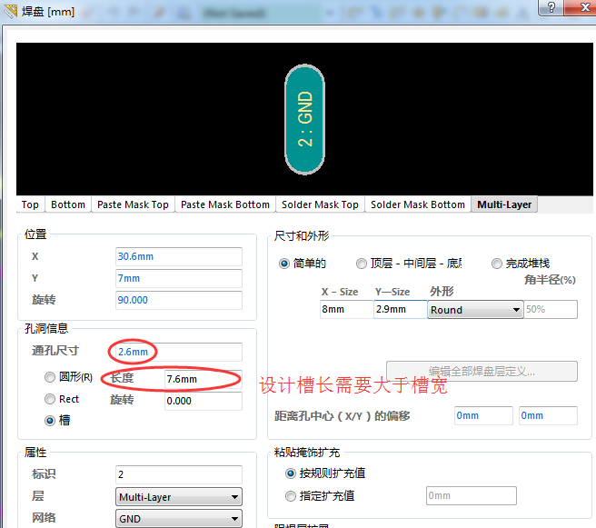This screenshot has width=596, height=528.
Task: Select the 指定扩充值 radio
Action: pos(291,496)
